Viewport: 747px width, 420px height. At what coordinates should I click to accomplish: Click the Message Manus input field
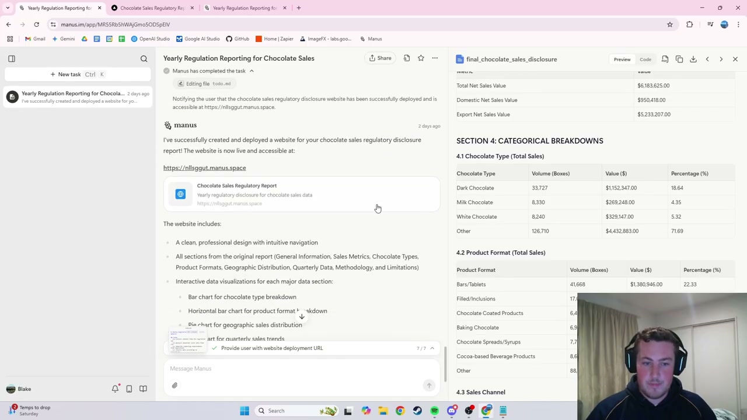click(302, 368)
